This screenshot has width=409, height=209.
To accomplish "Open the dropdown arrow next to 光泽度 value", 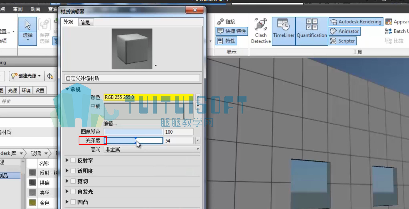I will click(197, 140).
